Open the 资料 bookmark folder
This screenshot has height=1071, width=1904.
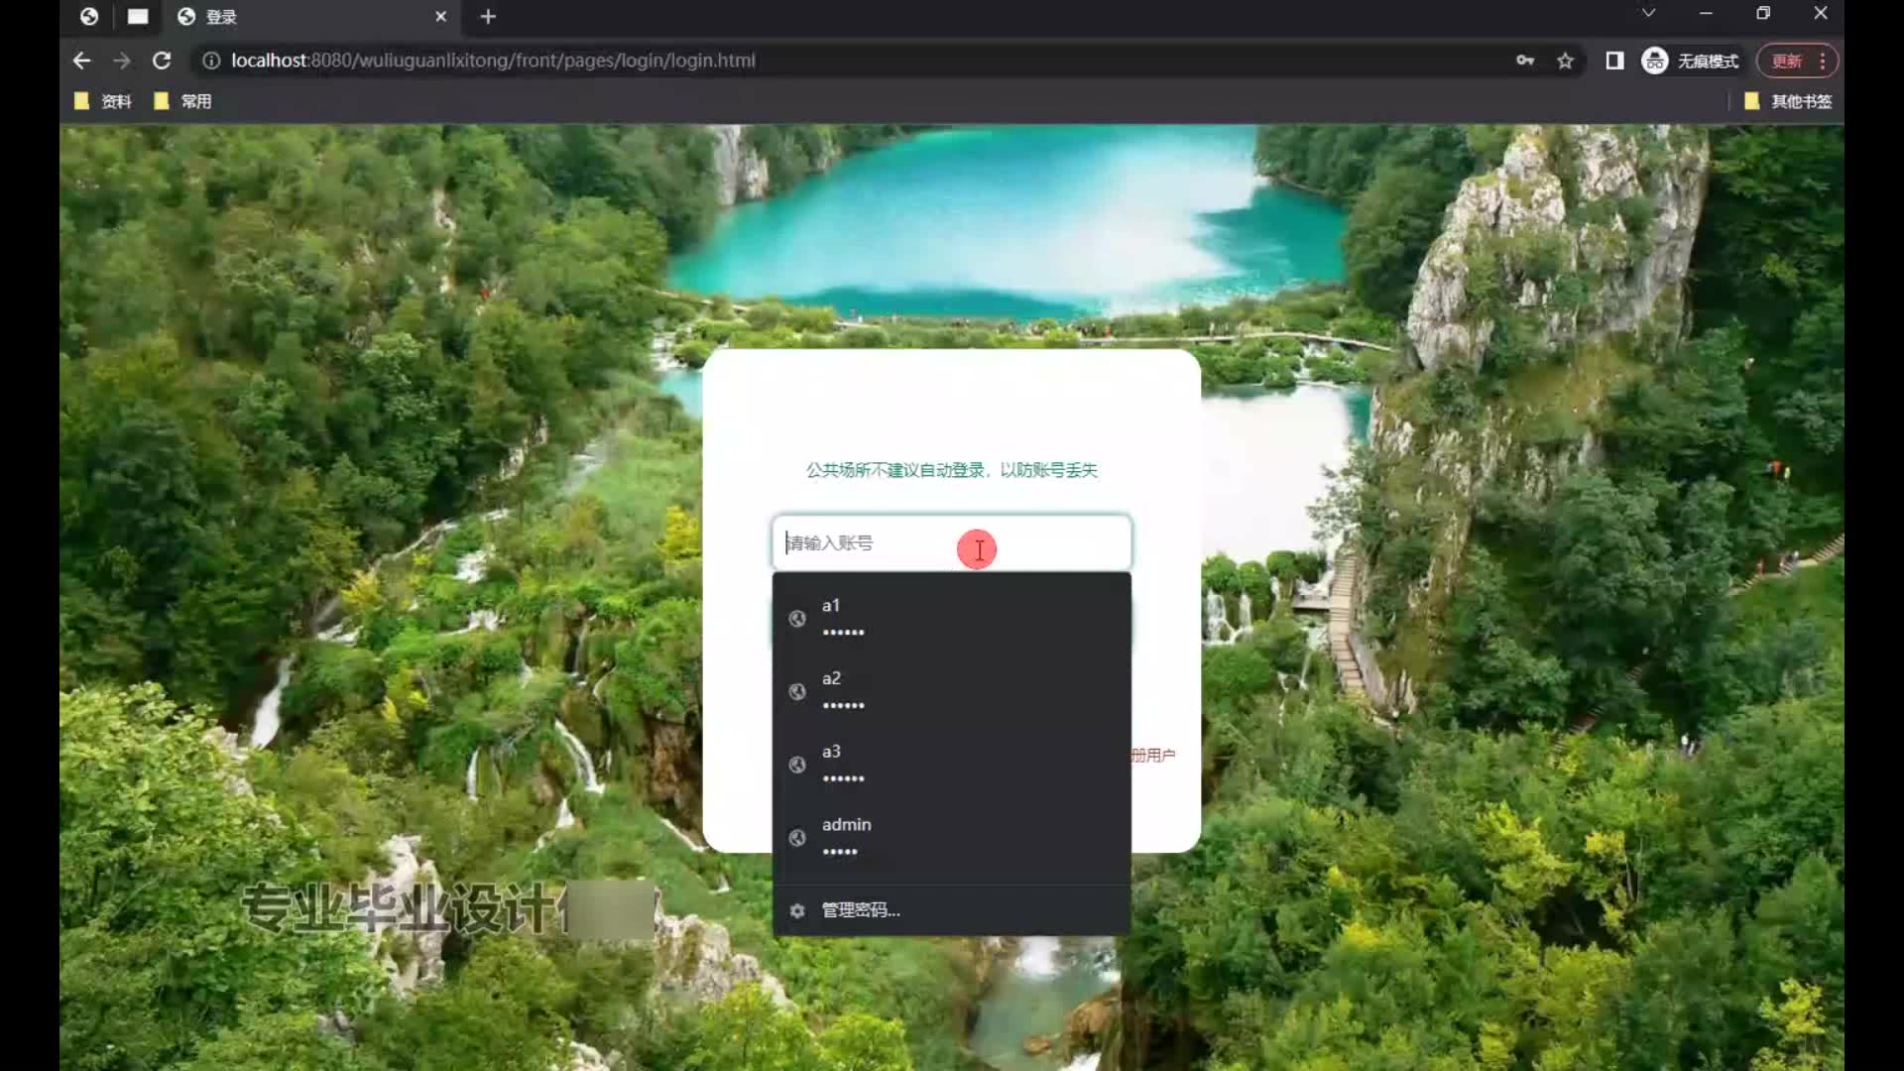pos(103,101)
